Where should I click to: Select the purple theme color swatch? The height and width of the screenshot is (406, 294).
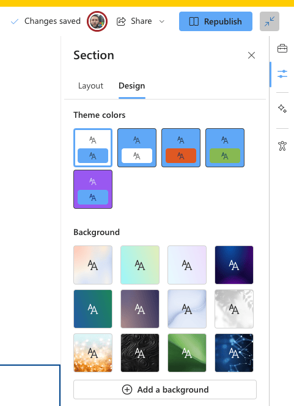click(93, 189)
